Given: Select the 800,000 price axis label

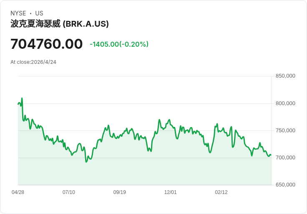Looking at the screenshot, I should coord(285,103).
